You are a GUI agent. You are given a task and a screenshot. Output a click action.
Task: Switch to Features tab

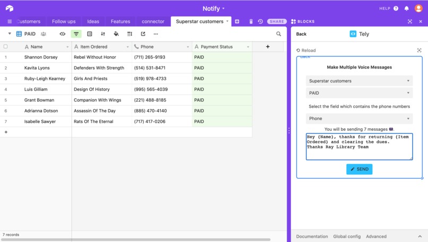(x=121, y=21)
